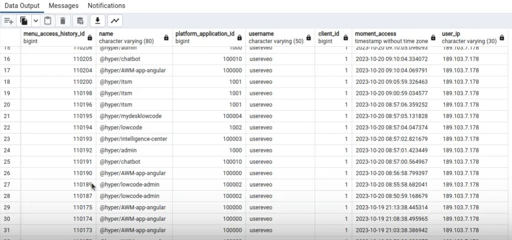Click lock icon in moment_access header
512x240 pixels.
tap(433, 38)
